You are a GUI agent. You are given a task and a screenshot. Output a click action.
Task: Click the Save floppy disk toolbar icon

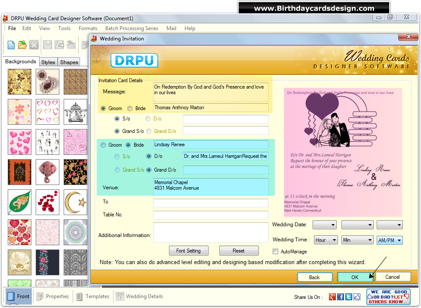coord(48,45)
